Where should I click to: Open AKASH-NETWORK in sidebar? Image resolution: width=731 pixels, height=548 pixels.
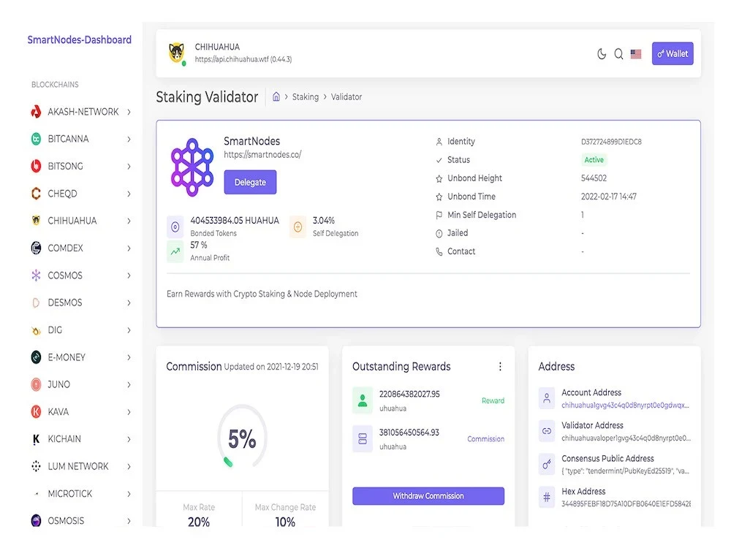coord(81,112)
